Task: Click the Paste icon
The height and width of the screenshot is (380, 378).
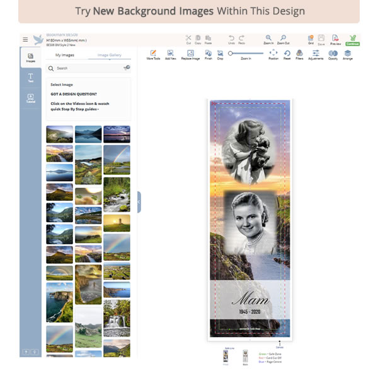Action: click(x=209, y=40)
